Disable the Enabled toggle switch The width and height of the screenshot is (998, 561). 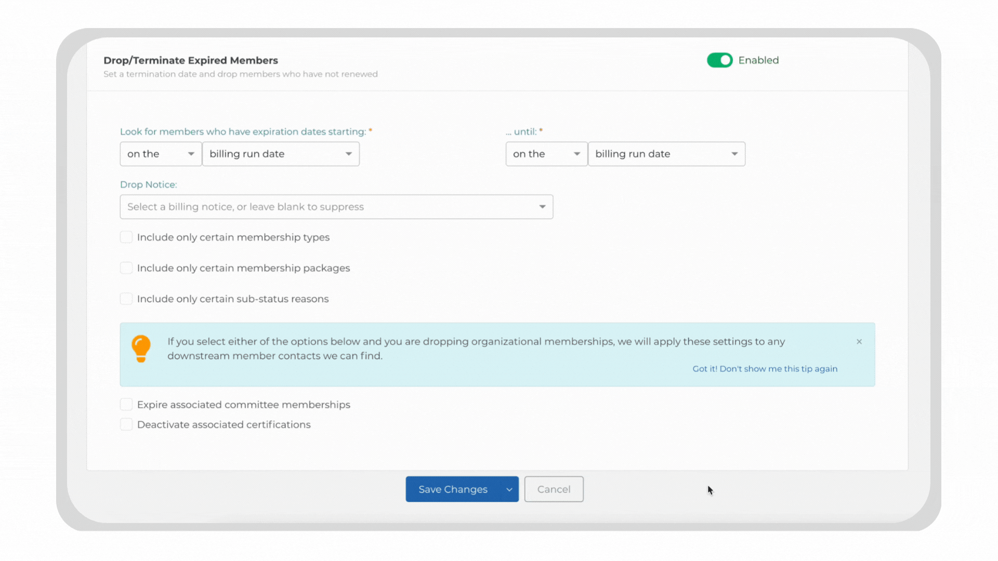[719, 60]
